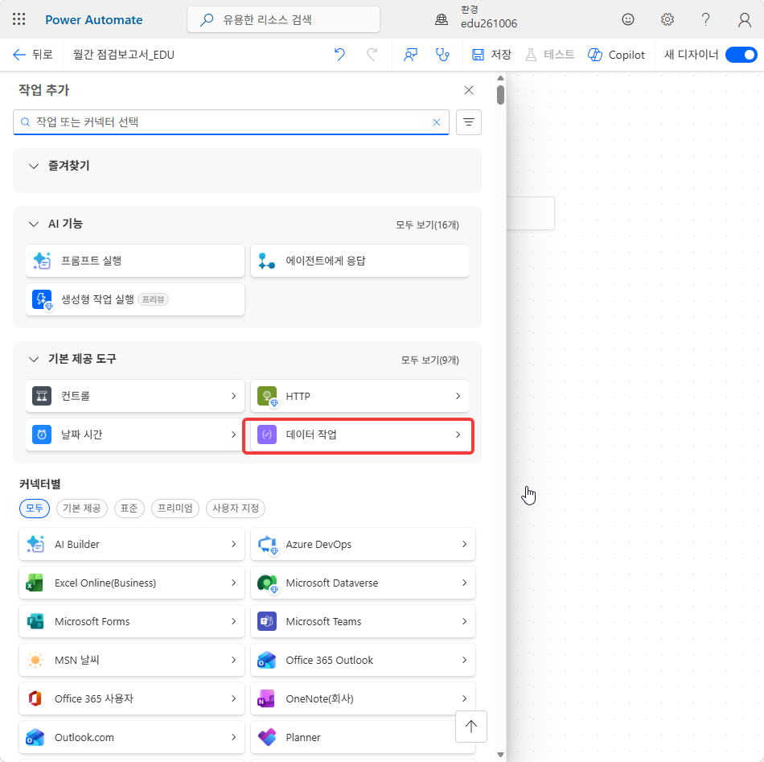Open the Copilot pane

pos(616,55)
